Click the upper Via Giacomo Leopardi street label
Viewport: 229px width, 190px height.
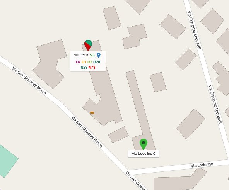tap(194, 30)
